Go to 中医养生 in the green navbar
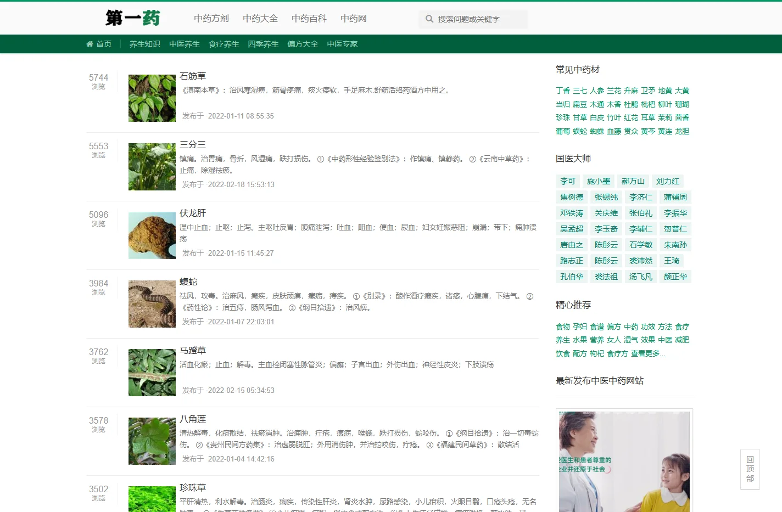Viewport: 782px width, 512px height. pos(185,44)
